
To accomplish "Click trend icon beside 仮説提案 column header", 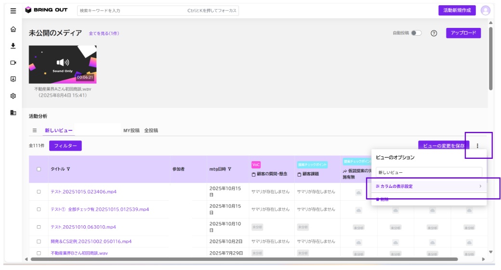I will 345,171.
